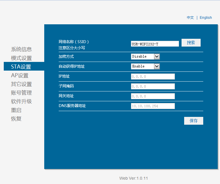Focus the IP地址 text field
The image size is (220, 184).
pos(153,77)
